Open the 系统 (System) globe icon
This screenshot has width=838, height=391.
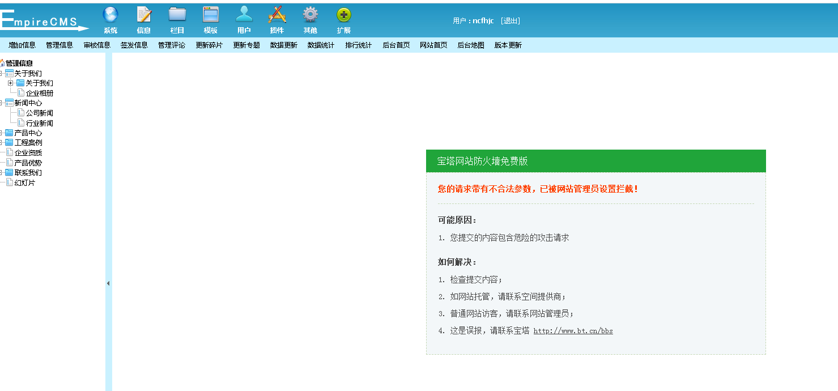pyautogui.click(x=110, y=15)
